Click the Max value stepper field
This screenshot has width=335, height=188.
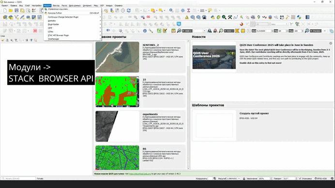pyautogui.click(x=299, y=31)
